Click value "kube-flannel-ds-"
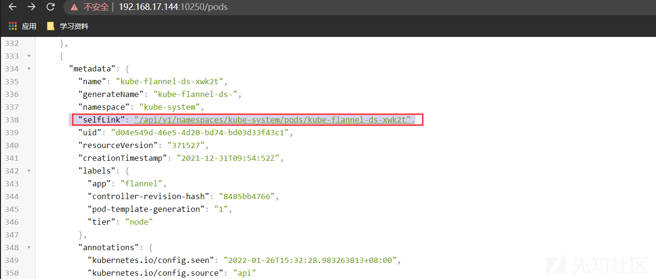 tap(195, 94)
